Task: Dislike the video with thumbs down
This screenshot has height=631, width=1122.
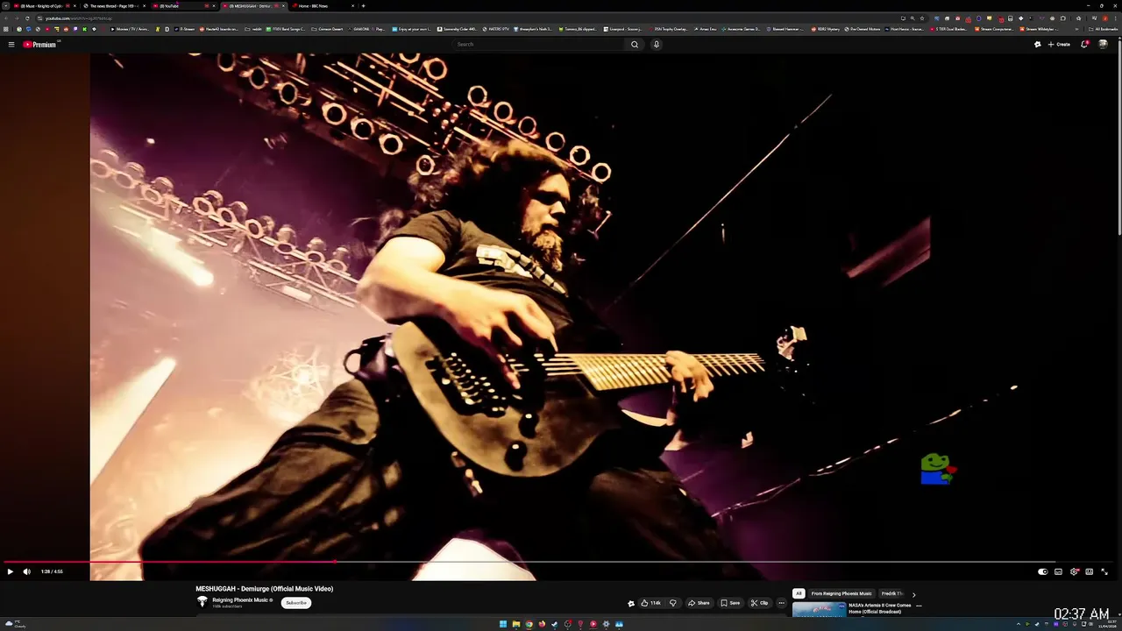Action: (673, 603)
